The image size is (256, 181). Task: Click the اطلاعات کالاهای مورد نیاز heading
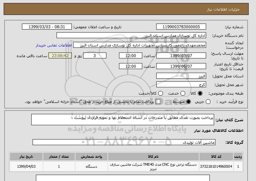[x=219, y=131]
